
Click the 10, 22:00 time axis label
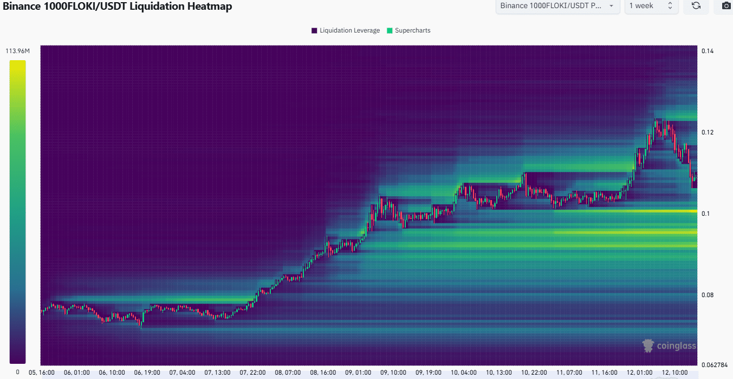point(534,373)
